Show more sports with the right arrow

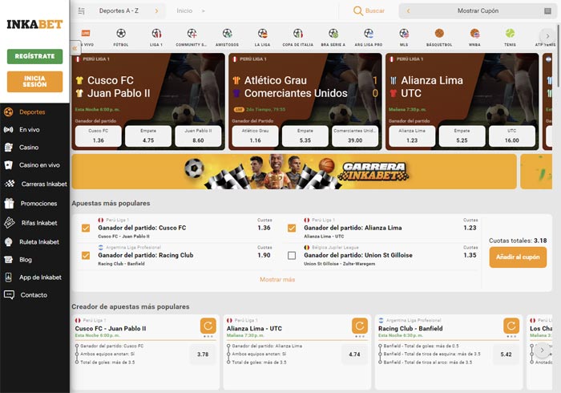(547, 36)
